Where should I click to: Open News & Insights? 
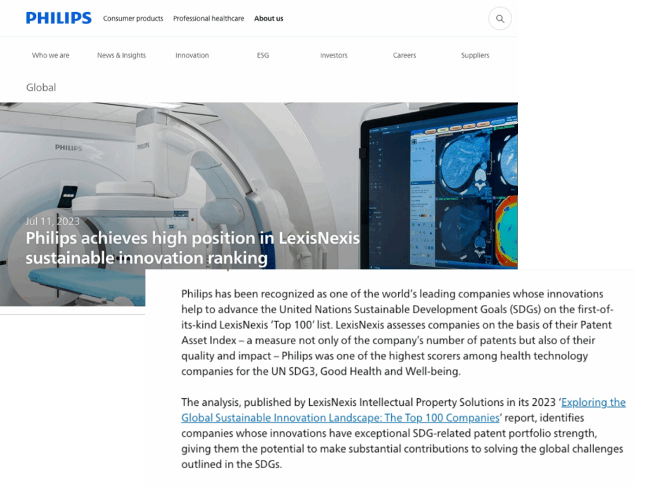[x=121, y=55]
